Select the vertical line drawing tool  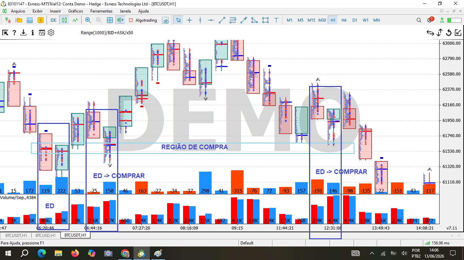(200, 20)
